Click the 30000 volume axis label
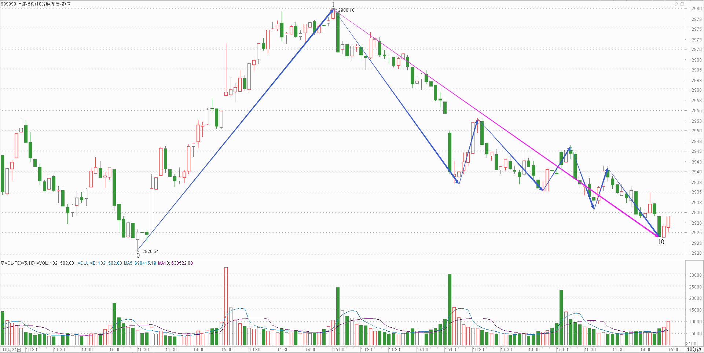Image resolution: width=704 pixels, height=353 pixels. tap(695, 275)
